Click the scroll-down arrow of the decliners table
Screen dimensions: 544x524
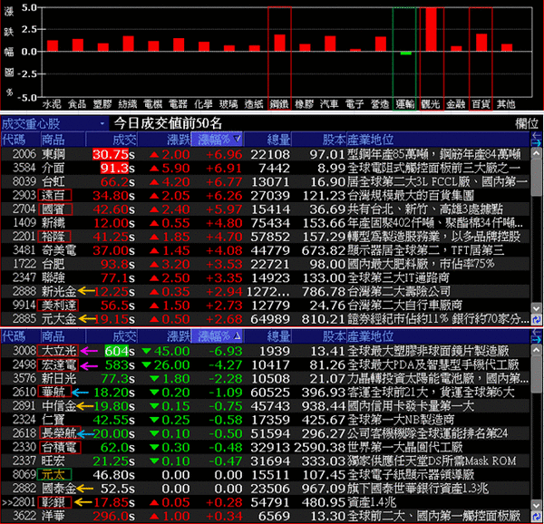(537, 505)
